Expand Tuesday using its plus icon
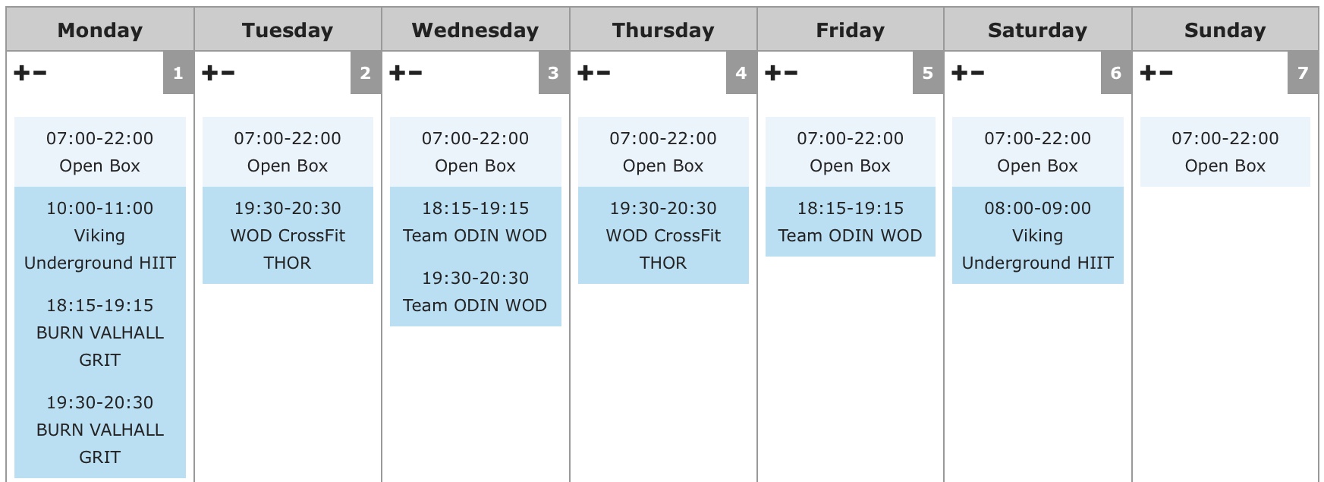This screenshot has height=482, width=1324. pos(209,73)
